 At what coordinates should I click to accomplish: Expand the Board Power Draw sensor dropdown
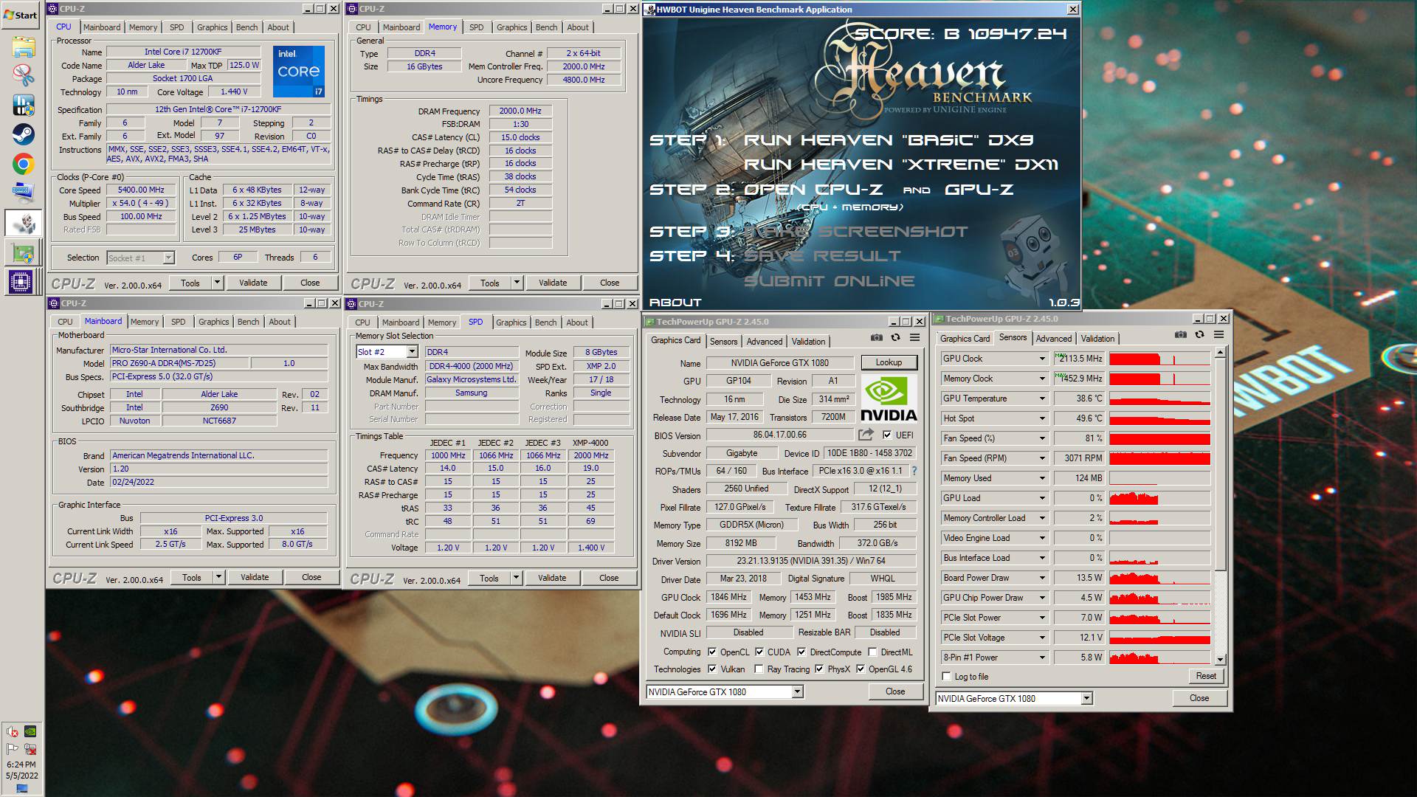[1042, 578]
